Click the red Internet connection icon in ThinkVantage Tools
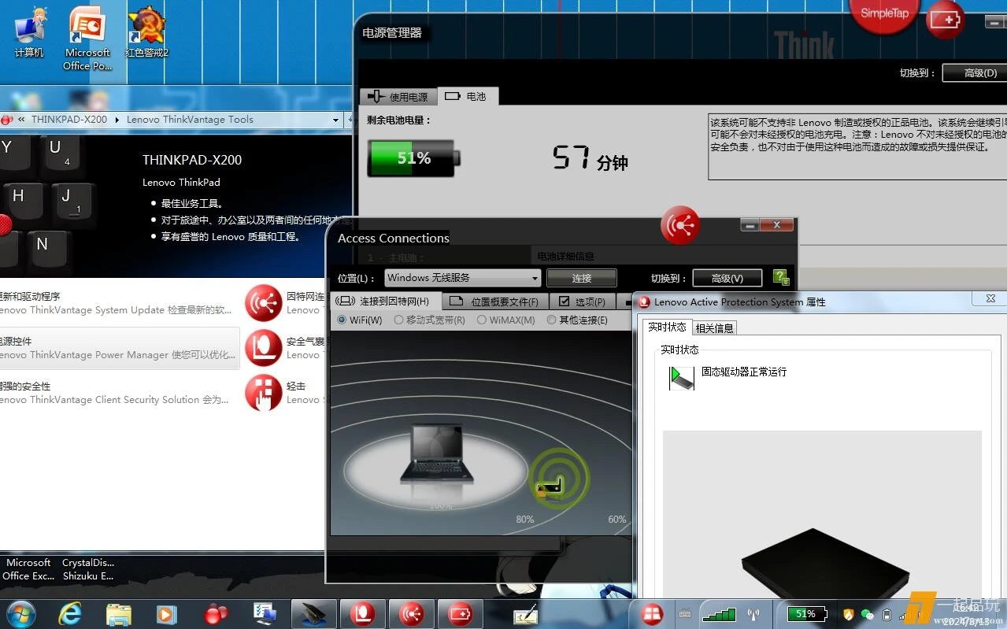 click(x=263, y=303)
